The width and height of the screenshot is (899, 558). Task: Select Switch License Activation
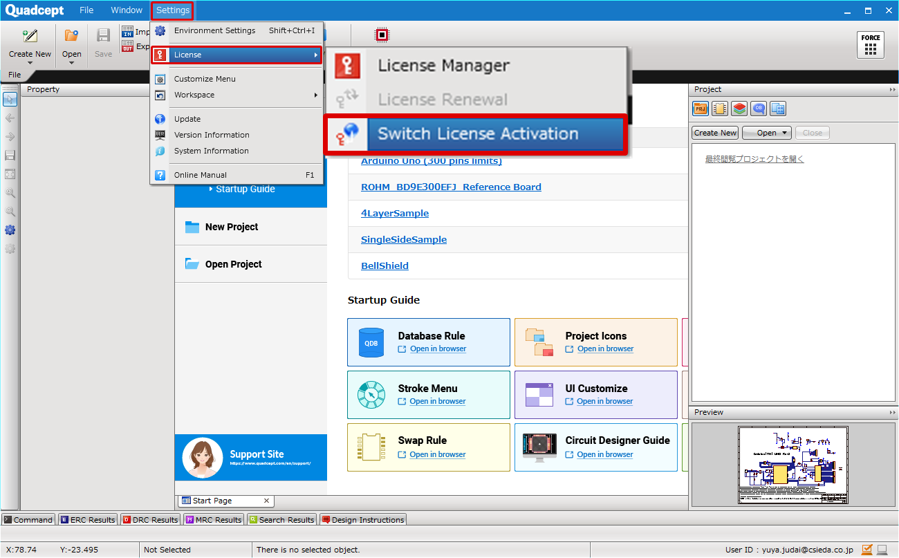tap(477, 134)
